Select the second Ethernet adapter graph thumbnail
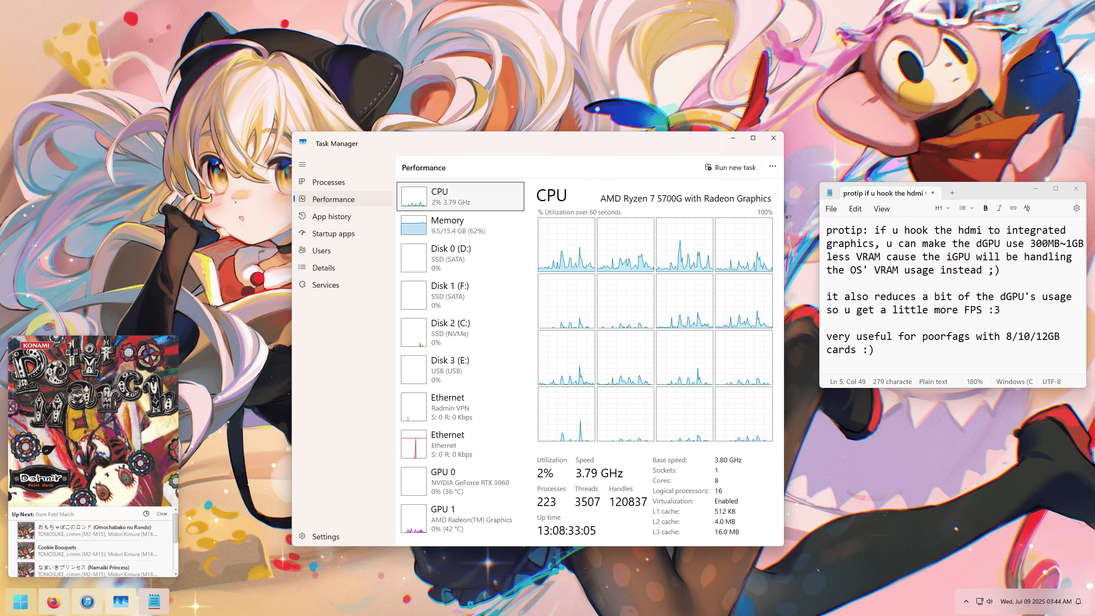Screen dimensions: 1095x616 [414, 444]
